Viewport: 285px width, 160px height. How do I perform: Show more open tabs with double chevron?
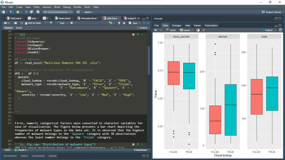pyautogui.click(x=138, y=18)
